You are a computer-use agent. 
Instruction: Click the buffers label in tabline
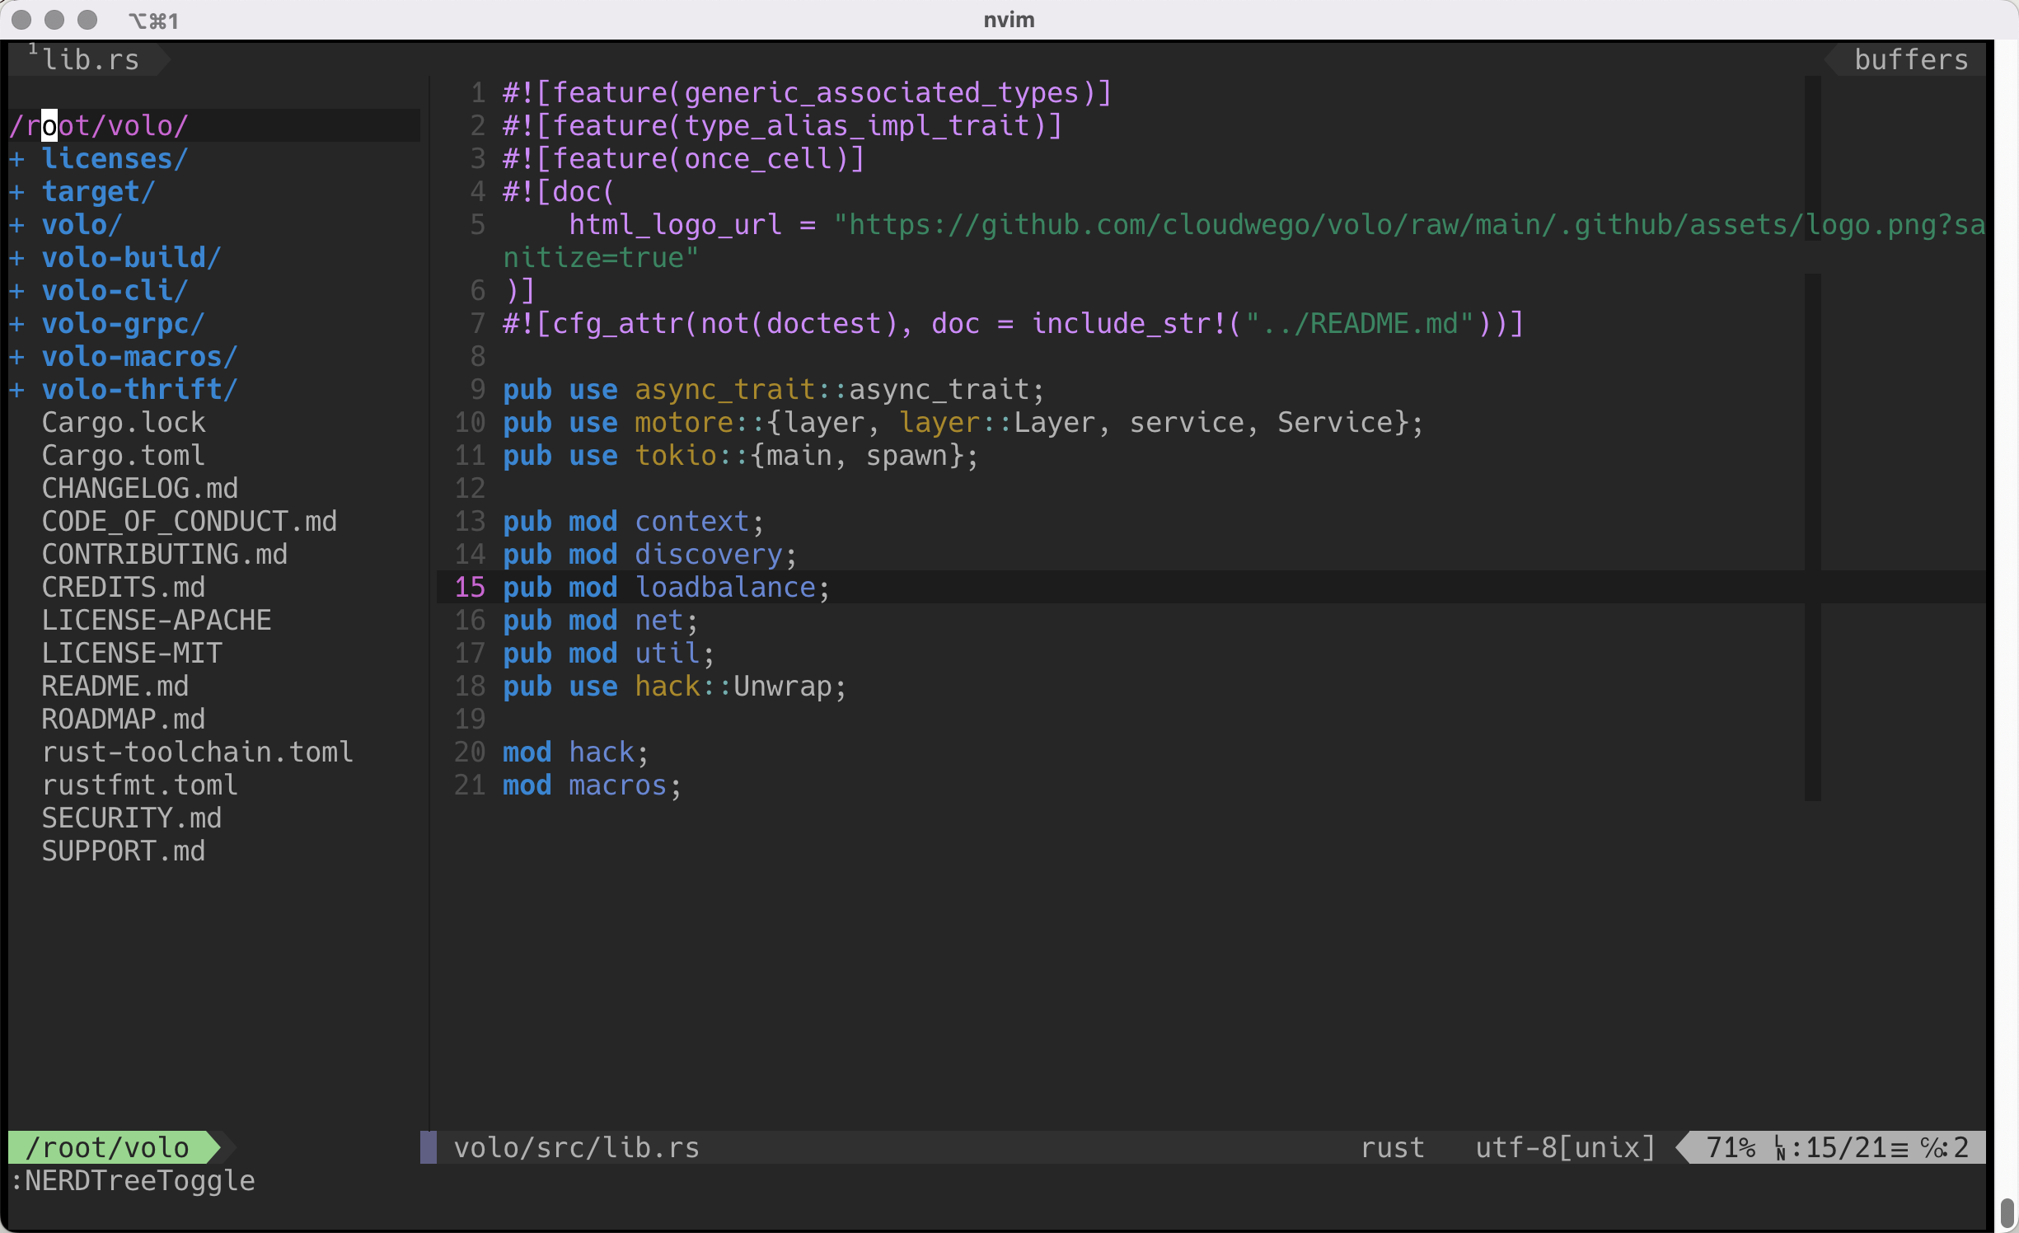coord(1910,59)
